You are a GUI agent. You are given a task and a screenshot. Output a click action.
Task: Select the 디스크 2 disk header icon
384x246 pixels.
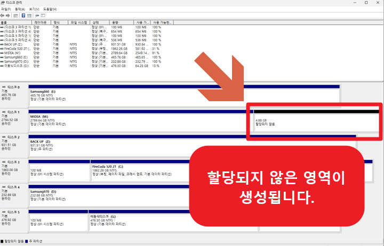pos(4,137)
